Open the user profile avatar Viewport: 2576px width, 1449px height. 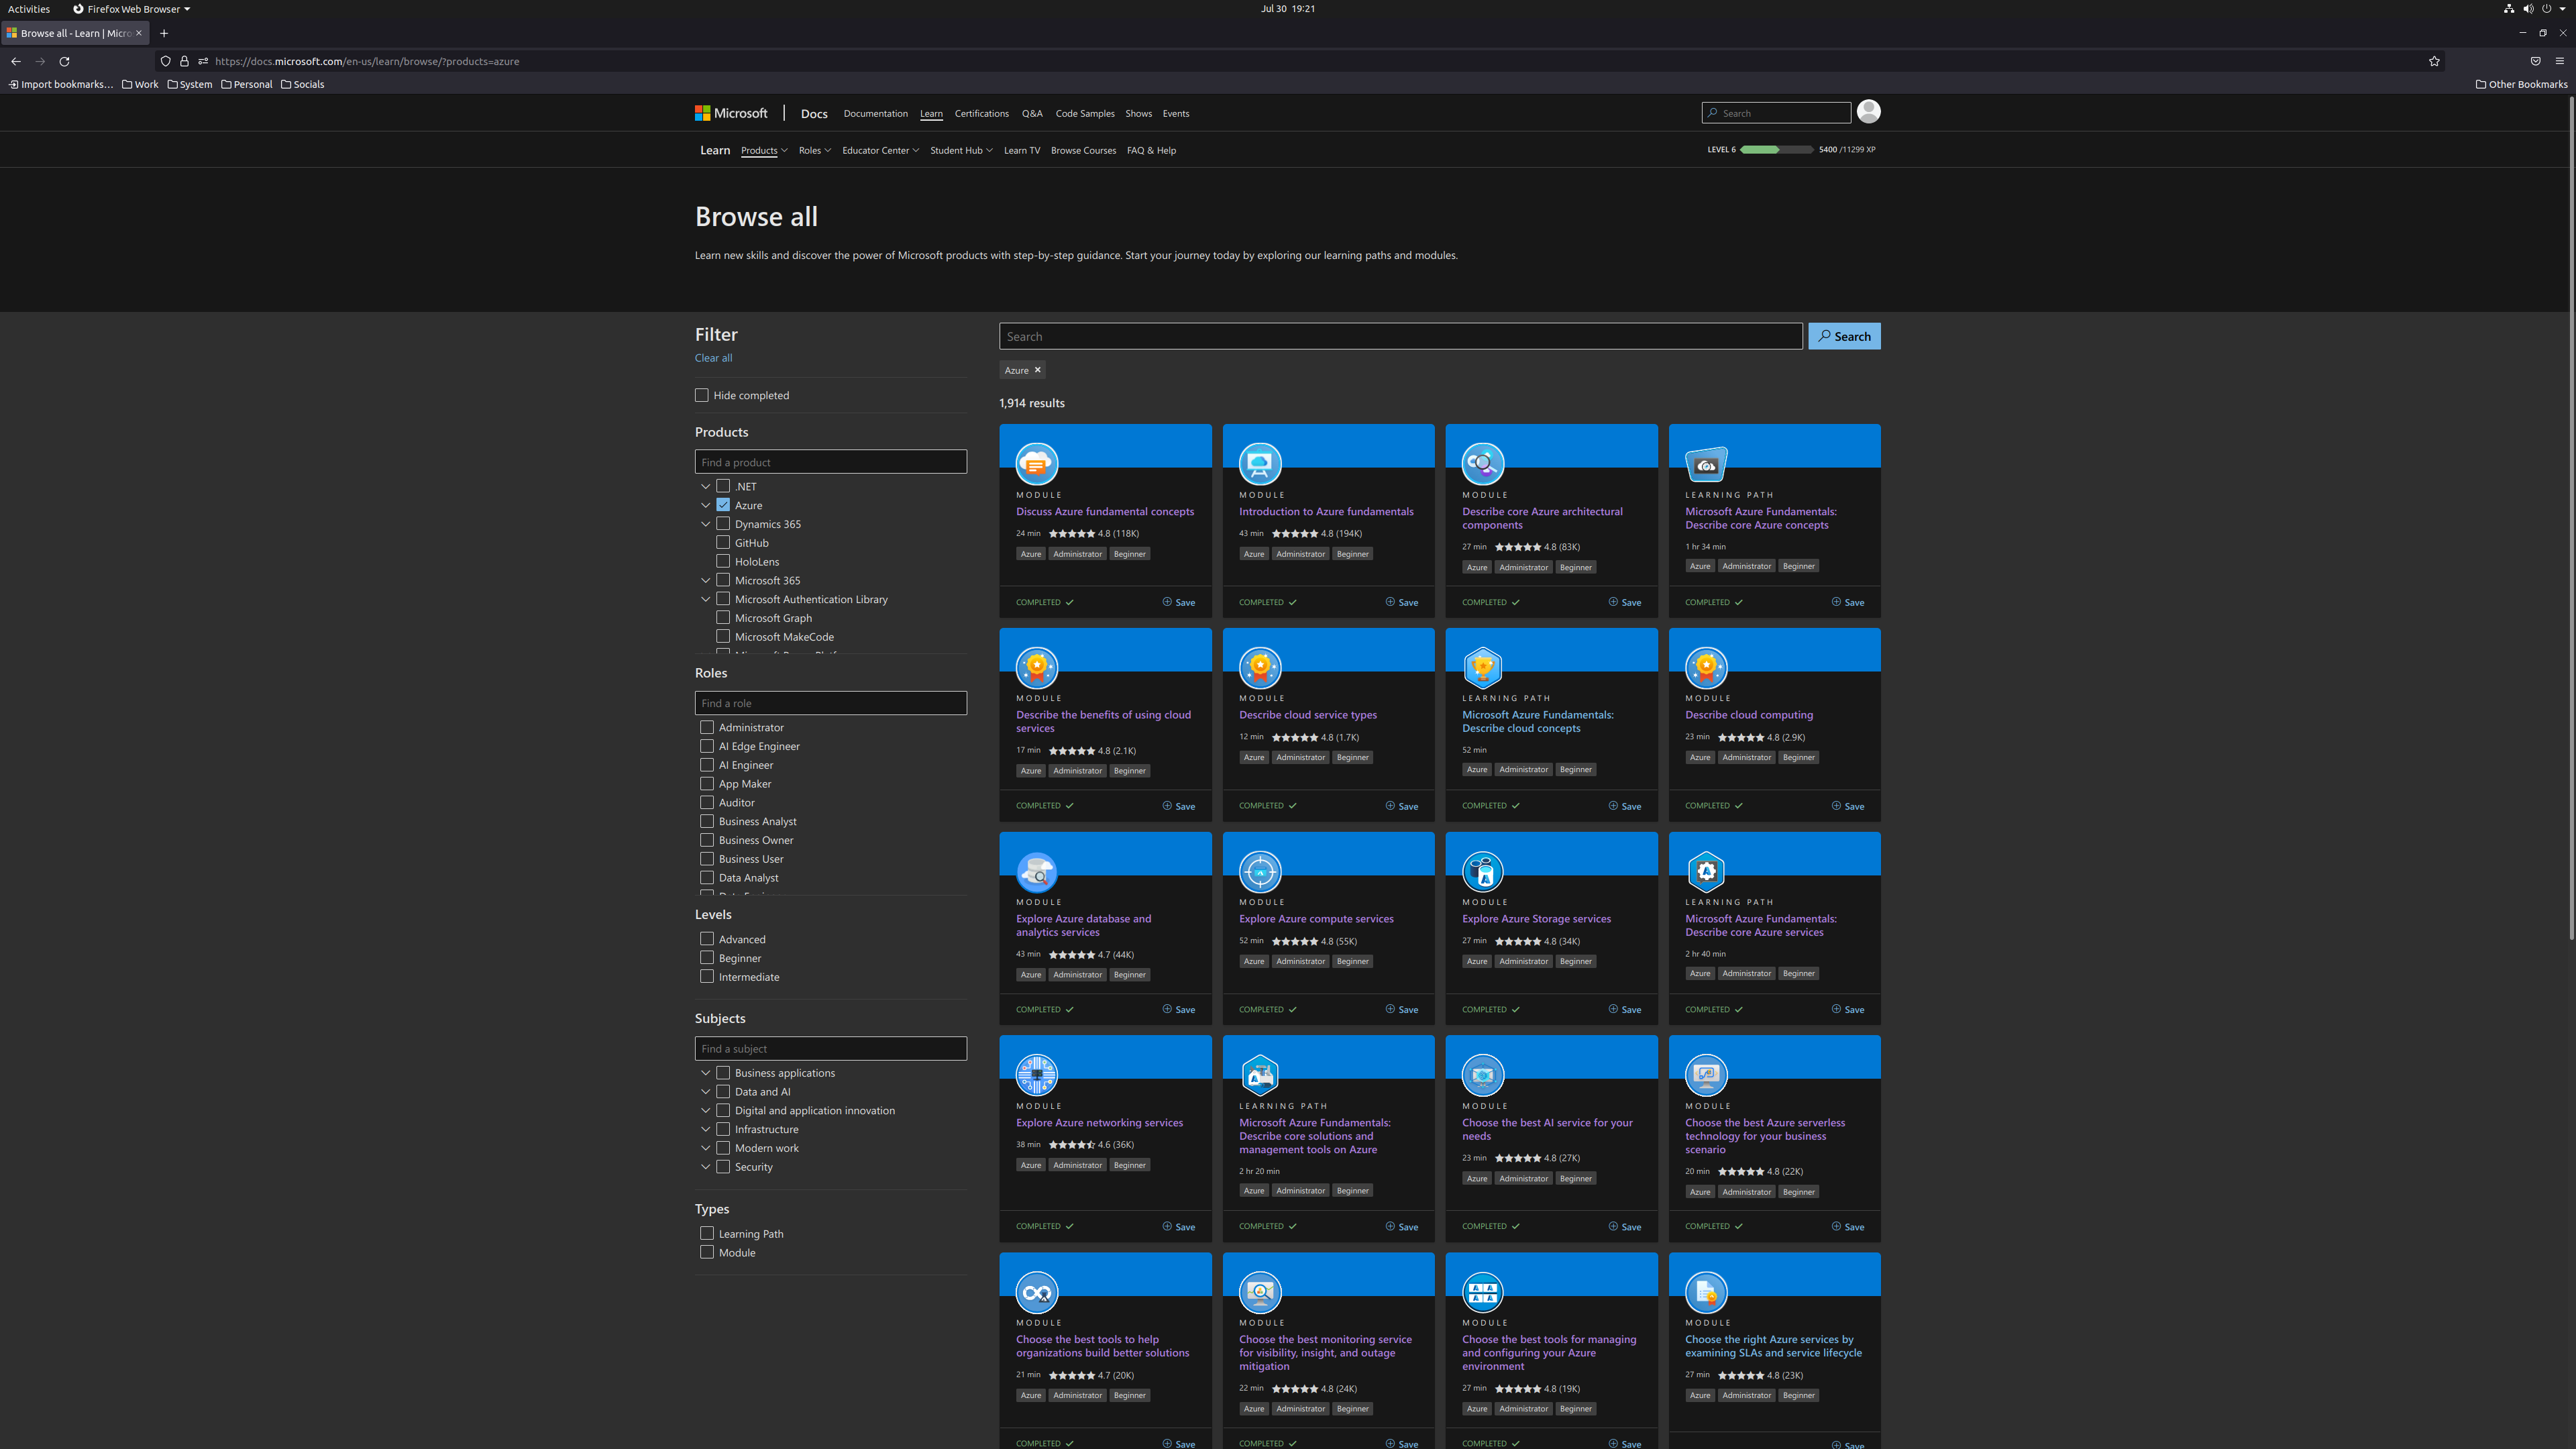click(x=1868, y=112)
